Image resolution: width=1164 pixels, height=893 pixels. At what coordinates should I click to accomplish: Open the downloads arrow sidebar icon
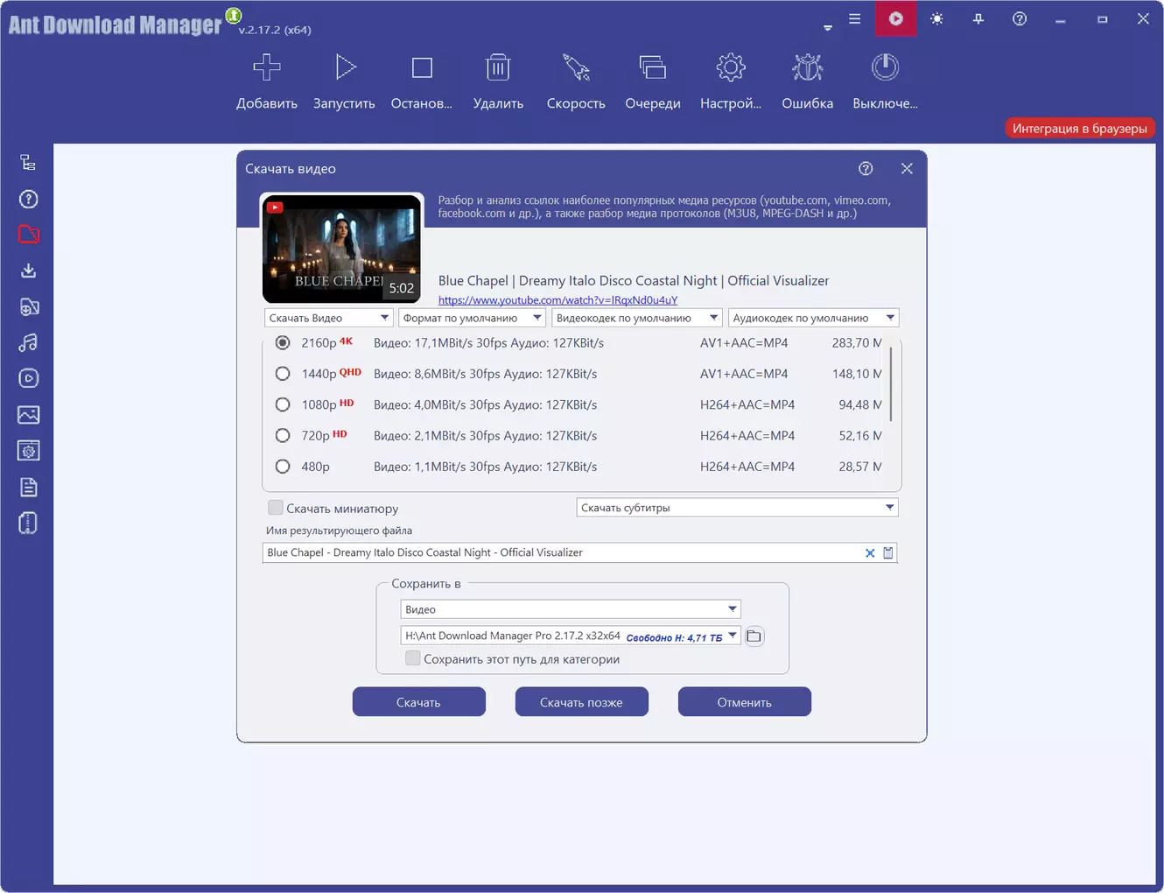pyautogui.click(x=28, y=271)
